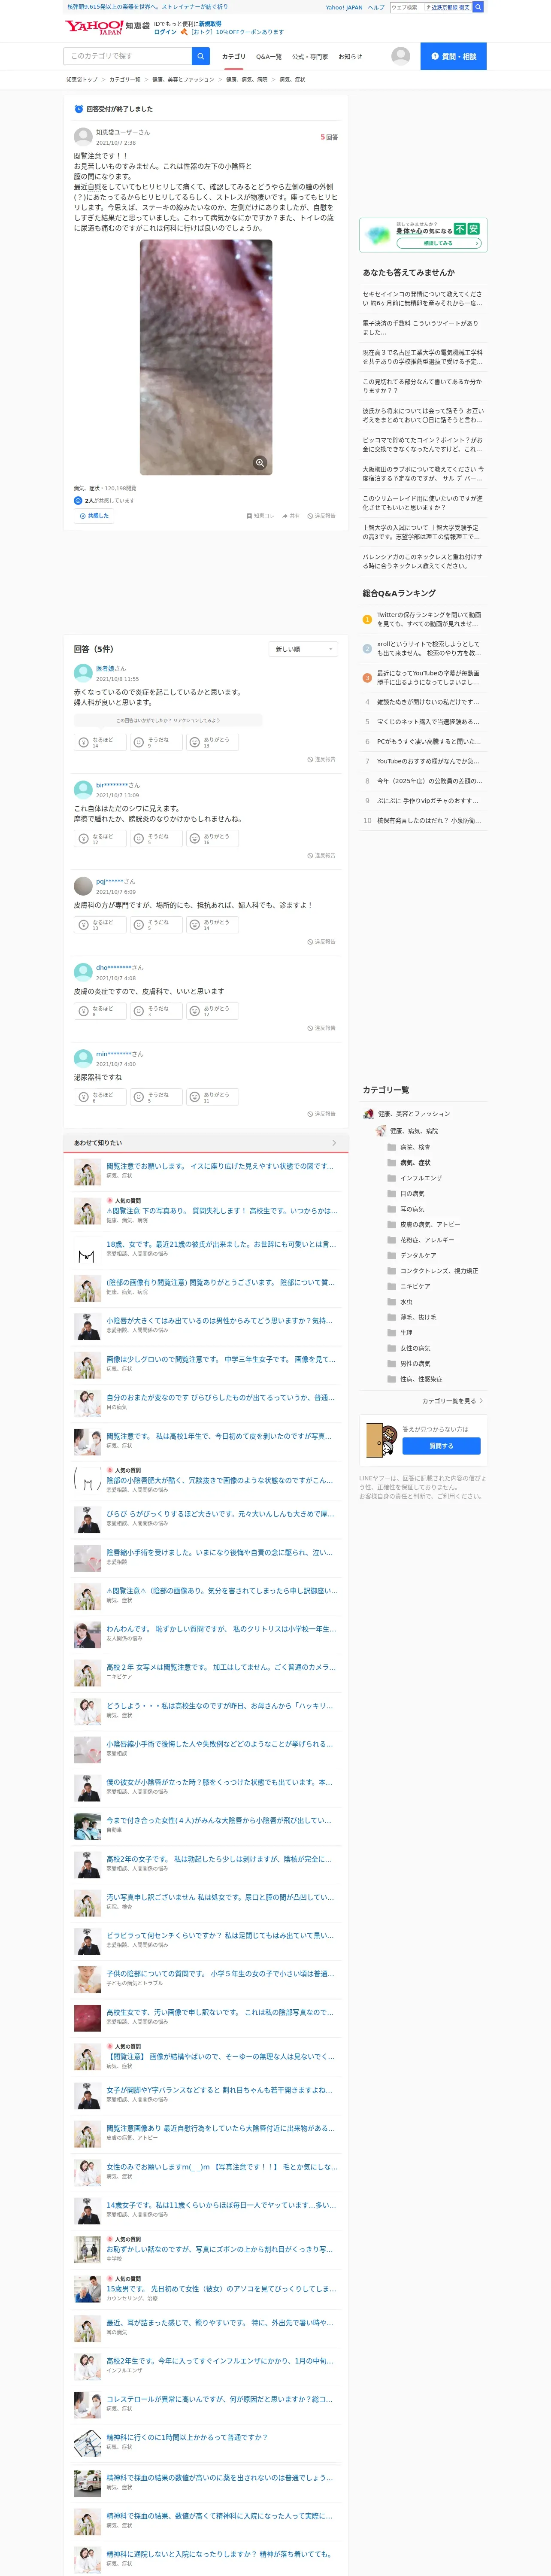Image resolution: width=551 pixels, height=2576 pixels.
Task: Report the question via 違反報告 icon
Action: coord(321,516)
